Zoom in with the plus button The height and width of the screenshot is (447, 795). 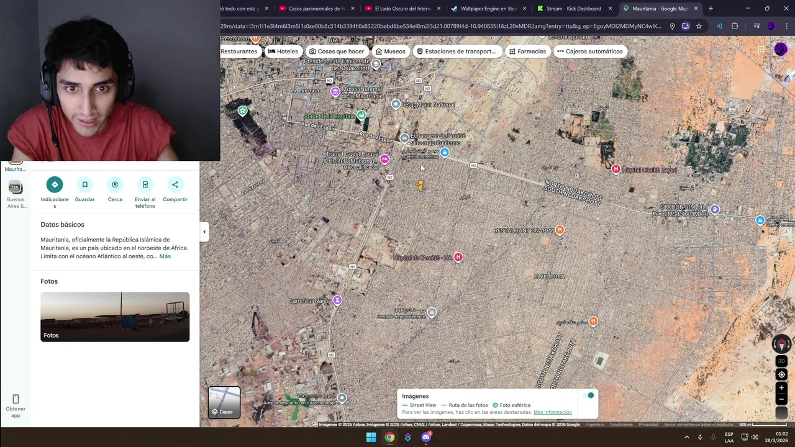pos(782,388)
